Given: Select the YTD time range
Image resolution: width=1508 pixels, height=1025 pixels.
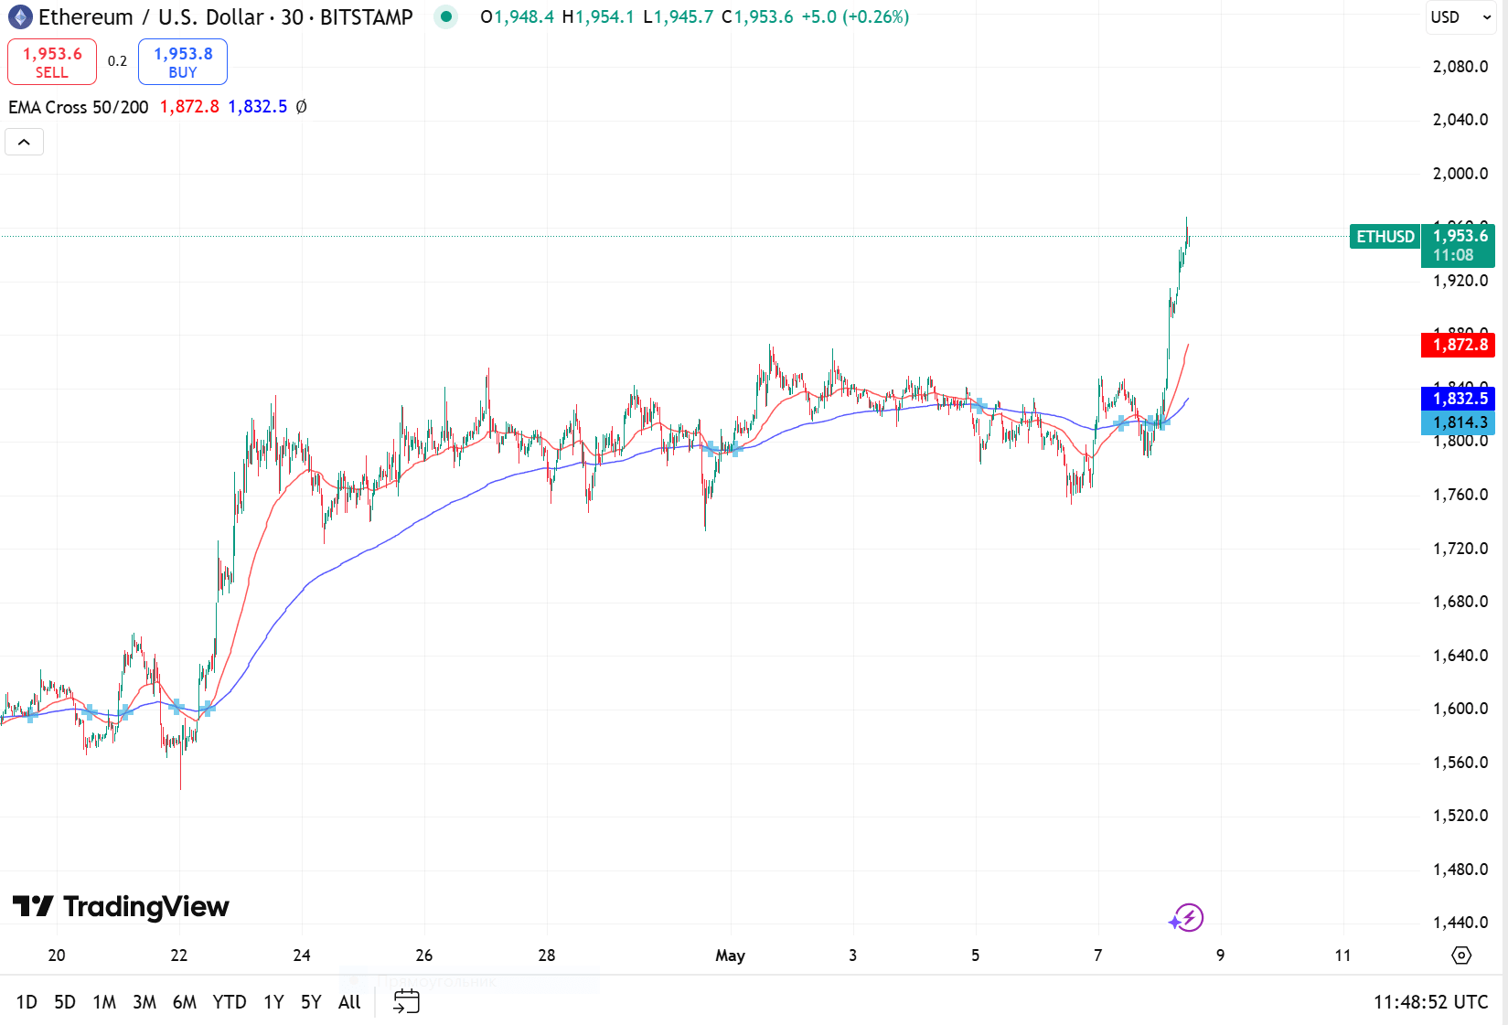Looking at the screenshot, I should click(230, 1002).
